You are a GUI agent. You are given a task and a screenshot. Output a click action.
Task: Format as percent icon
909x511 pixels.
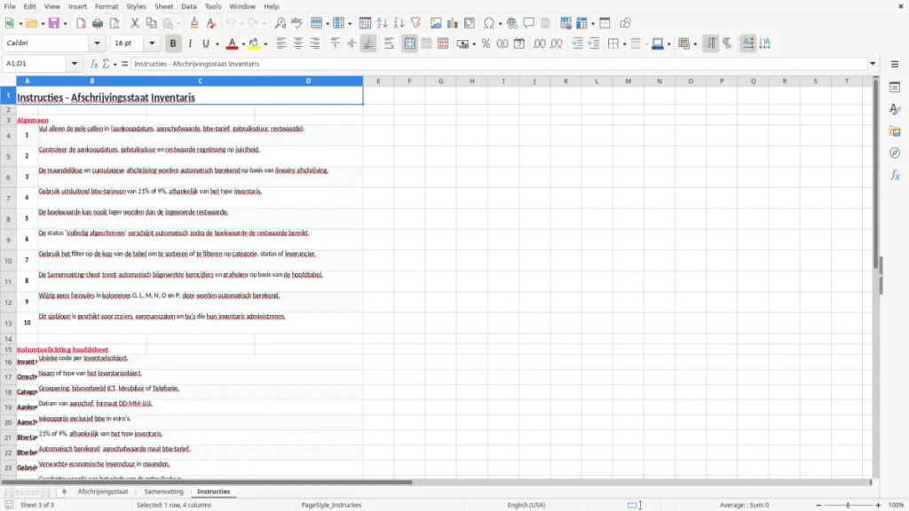click(486, 43)
